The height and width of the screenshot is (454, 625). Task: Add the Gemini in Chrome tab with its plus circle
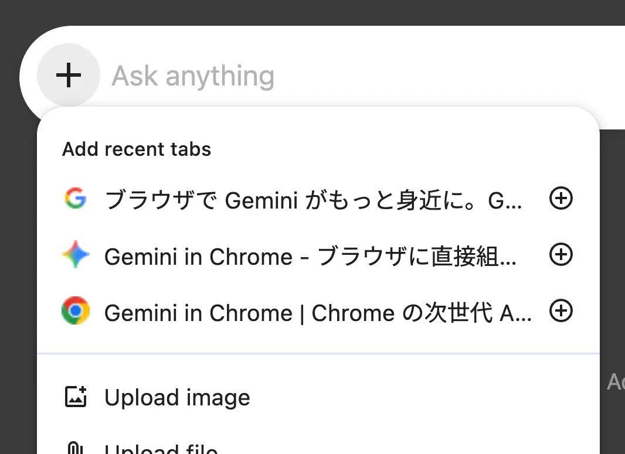(x=561, y=255)
